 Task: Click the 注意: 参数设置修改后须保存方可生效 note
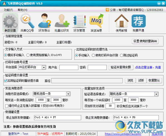30,127
